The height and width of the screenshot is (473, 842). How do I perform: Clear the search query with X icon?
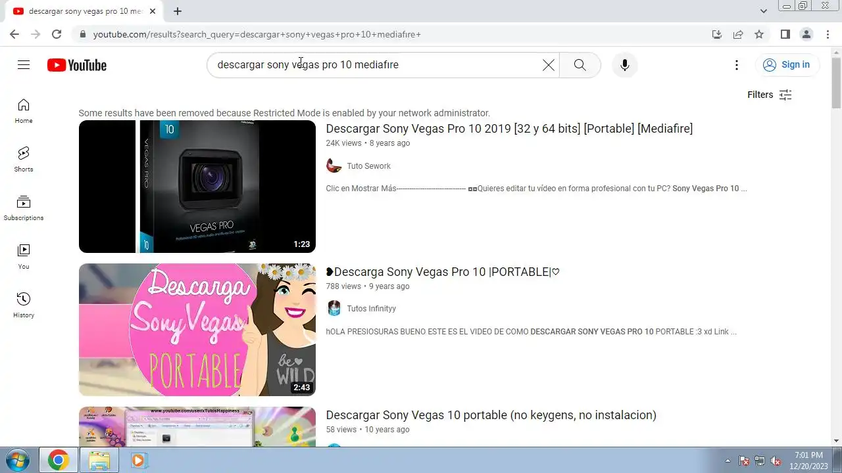(x=548, y=64)
